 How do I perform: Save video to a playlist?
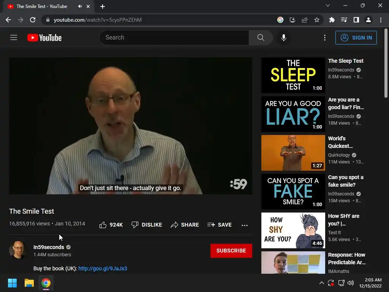[x=219, y=225]
